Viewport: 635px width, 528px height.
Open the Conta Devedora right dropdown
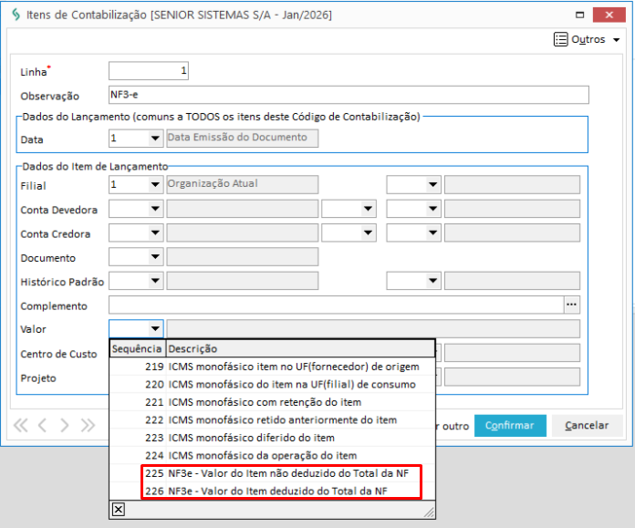[x=433, y=209]
